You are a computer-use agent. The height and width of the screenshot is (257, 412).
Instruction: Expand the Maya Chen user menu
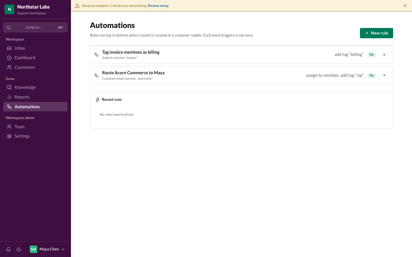(x=47, y=249)
